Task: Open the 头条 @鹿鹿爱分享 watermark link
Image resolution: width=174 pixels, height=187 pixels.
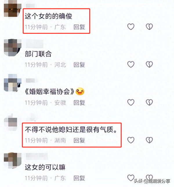Action: (x=152, y=181)
